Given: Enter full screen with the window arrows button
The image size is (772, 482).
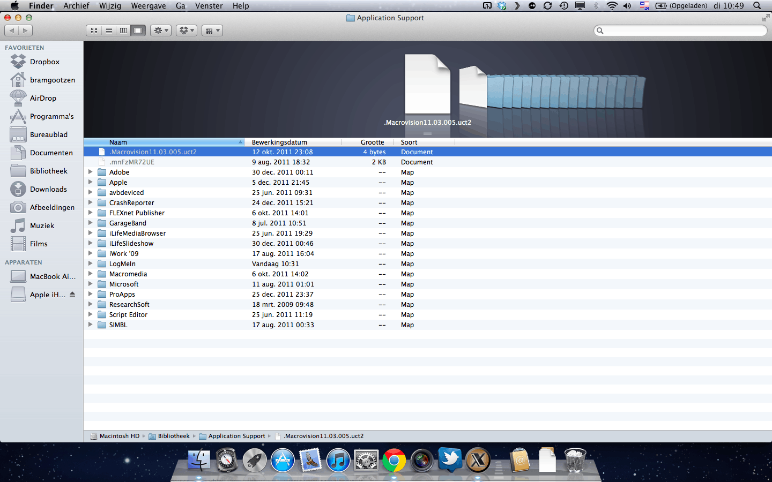Looking at the screenshot, I should (766, 18).
